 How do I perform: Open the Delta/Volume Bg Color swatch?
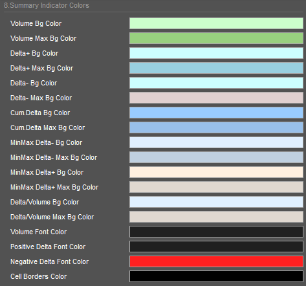coord(216,202)
